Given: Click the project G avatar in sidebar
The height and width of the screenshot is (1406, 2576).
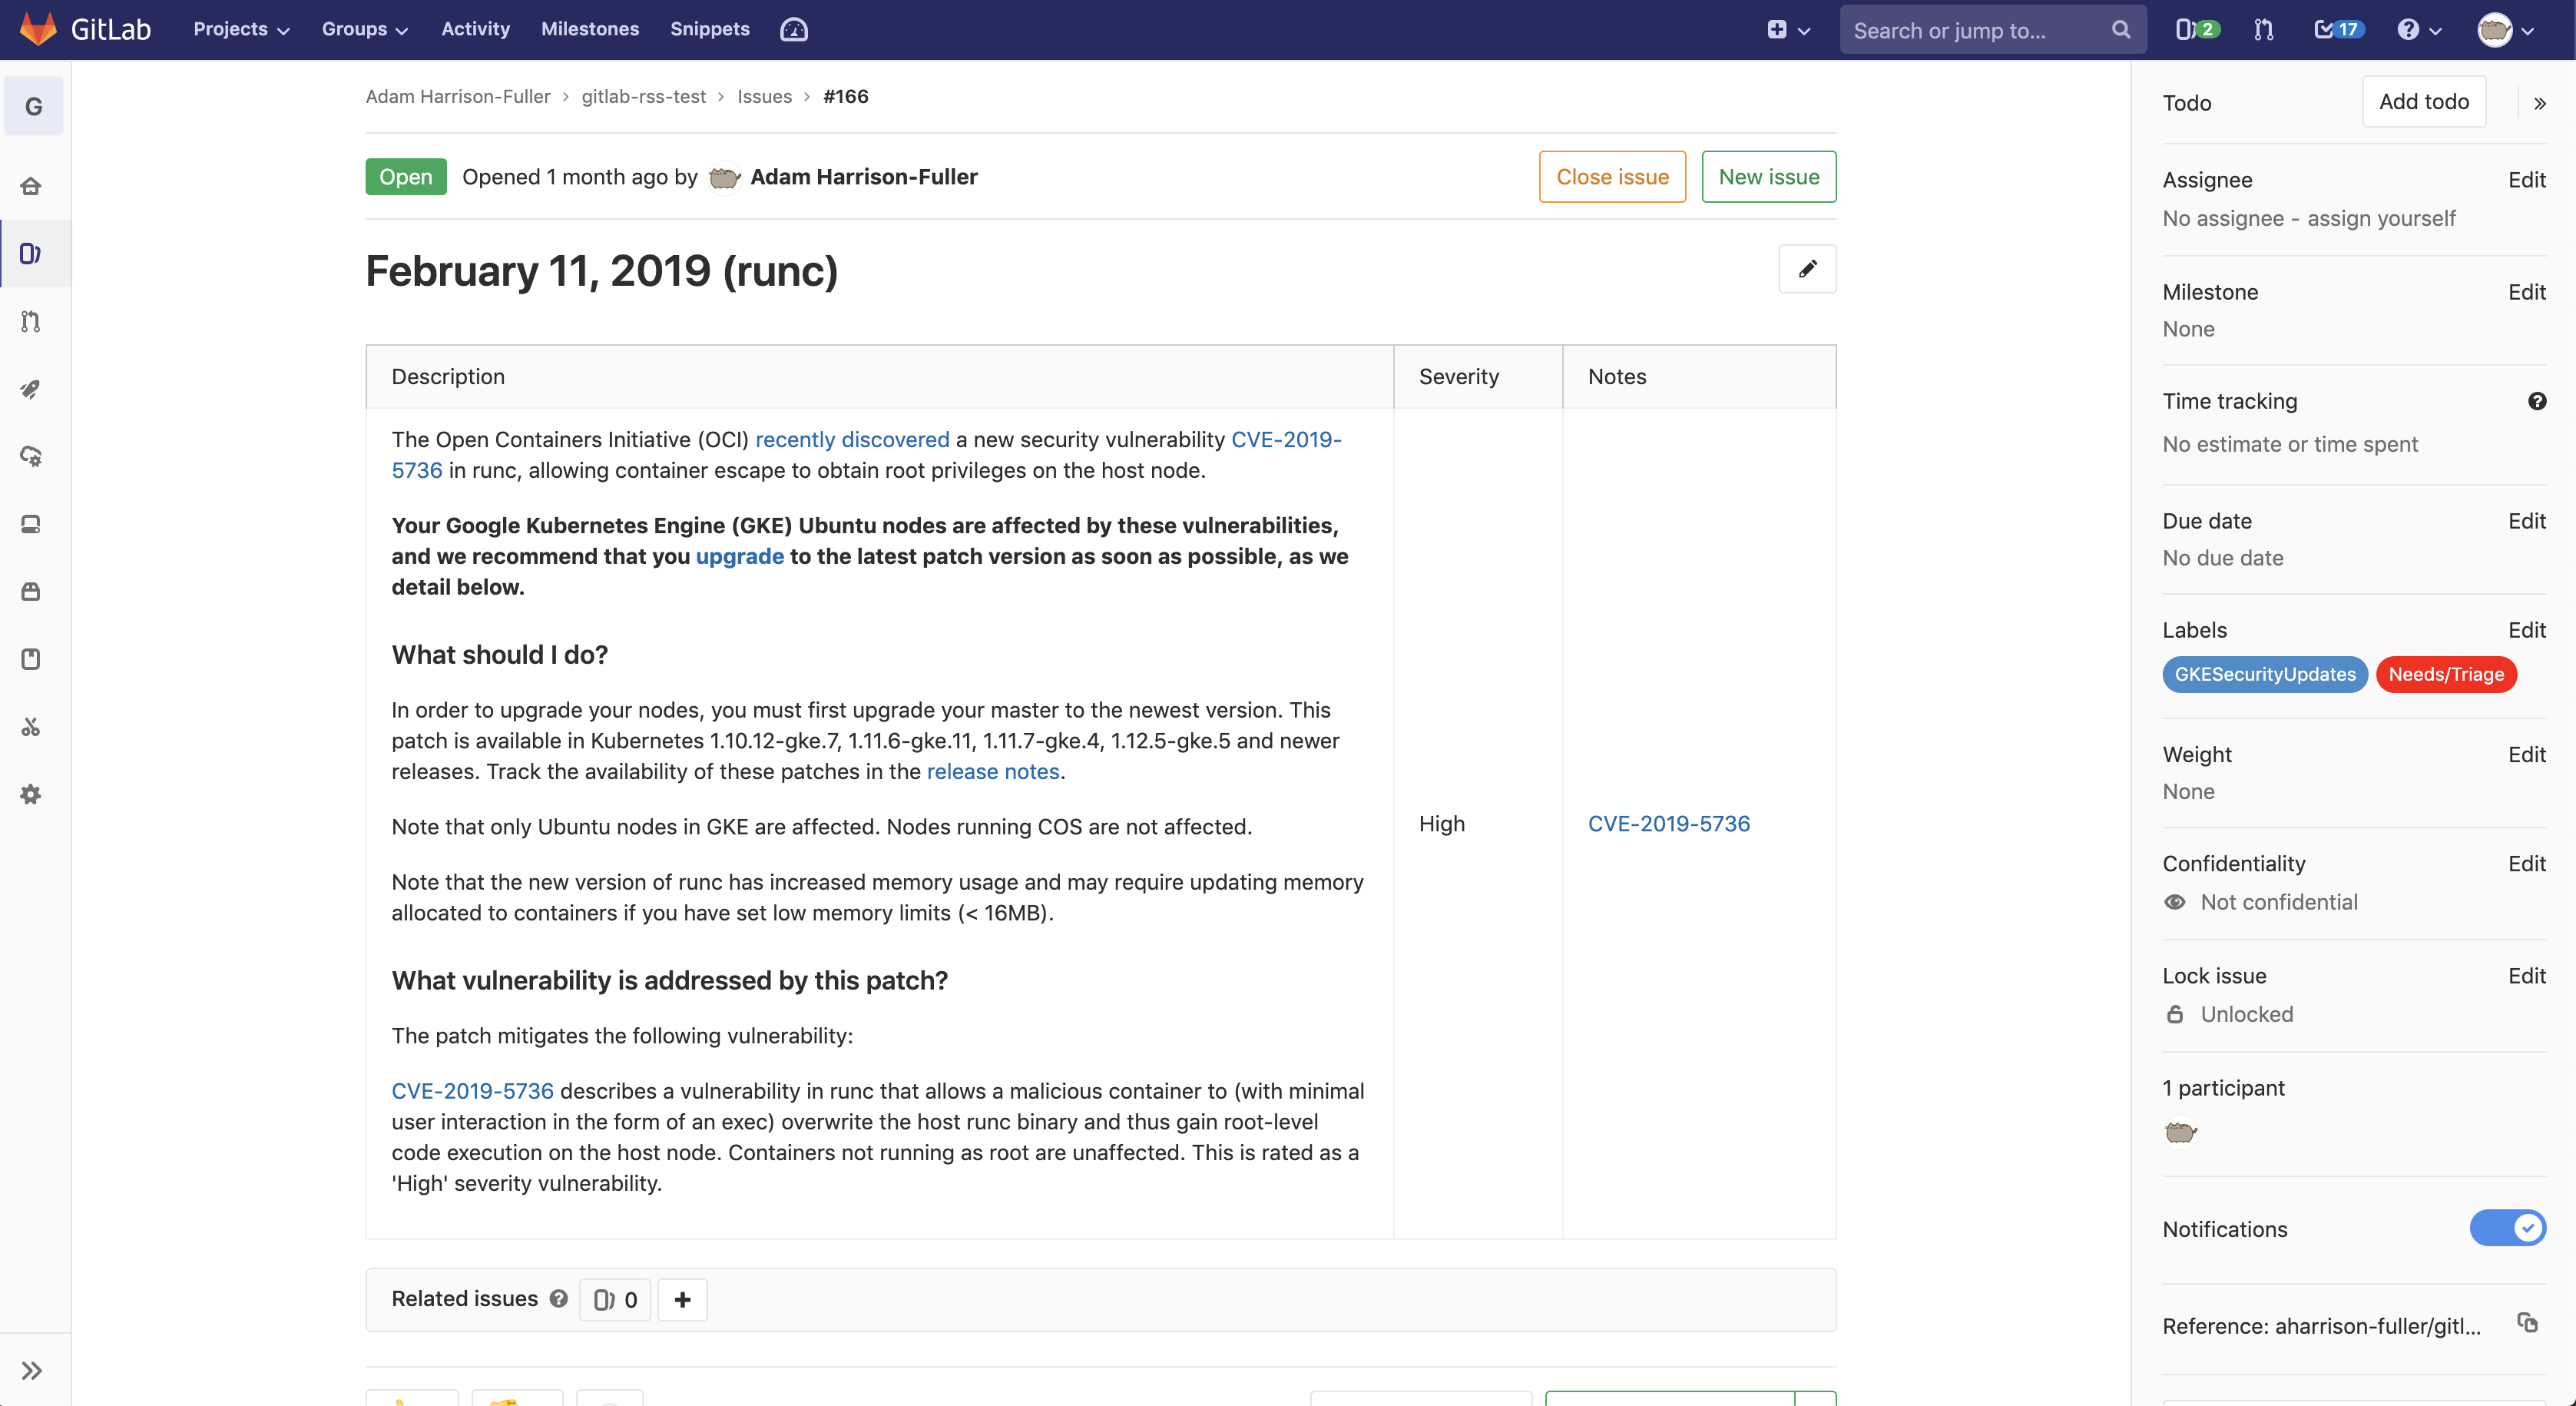Looking at the screenshot, I should [34, 106].
